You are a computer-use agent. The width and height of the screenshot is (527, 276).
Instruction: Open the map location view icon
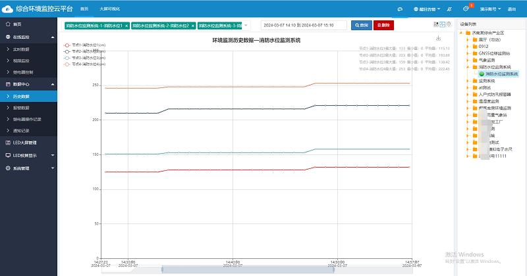tap(449, 24)
